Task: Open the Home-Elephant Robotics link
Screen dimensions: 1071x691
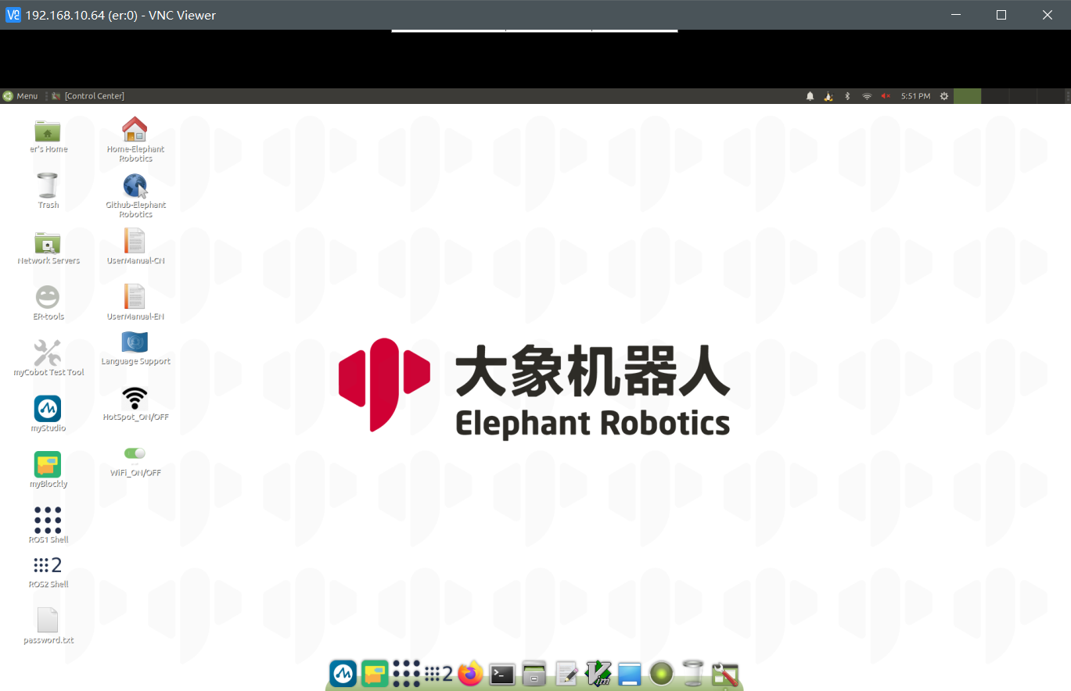Action: point(135,130)
